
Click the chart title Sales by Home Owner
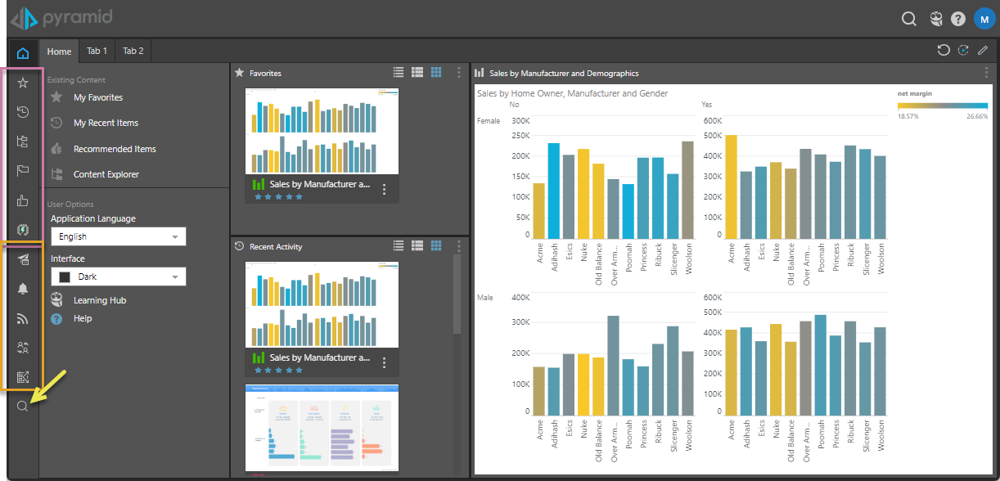[572, 93]
